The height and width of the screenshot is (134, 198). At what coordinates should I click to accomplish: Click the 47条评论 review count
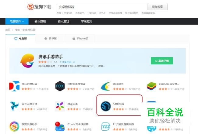click(x=179, y=89)
